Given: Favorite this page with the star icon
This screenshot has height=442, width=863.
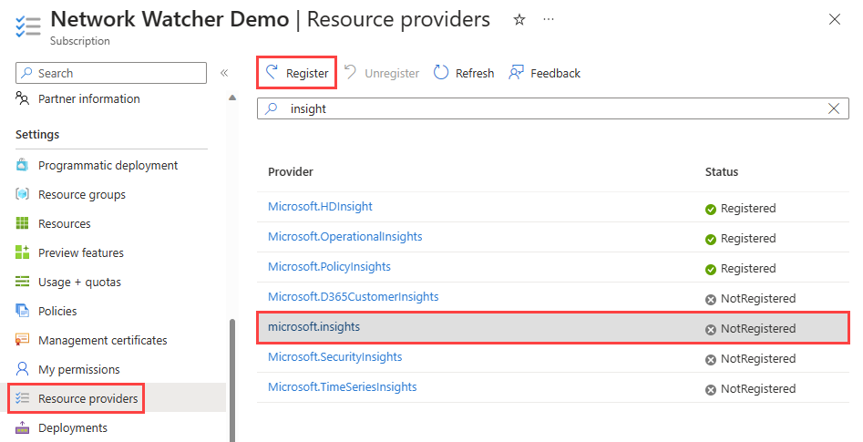Looking at the screenshot, I should coord(519,20).
